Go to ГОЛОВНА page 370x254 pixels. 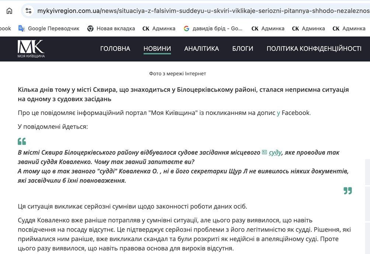click(115, 49)
